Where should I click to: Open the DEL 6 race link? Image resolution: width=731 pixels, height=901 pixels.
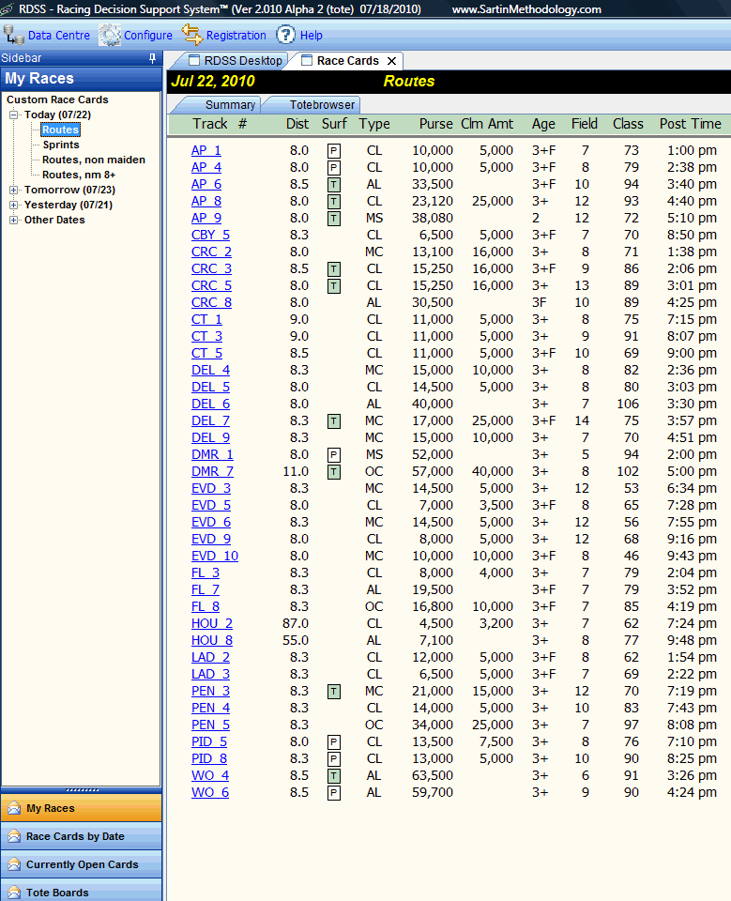coord(210,404)
